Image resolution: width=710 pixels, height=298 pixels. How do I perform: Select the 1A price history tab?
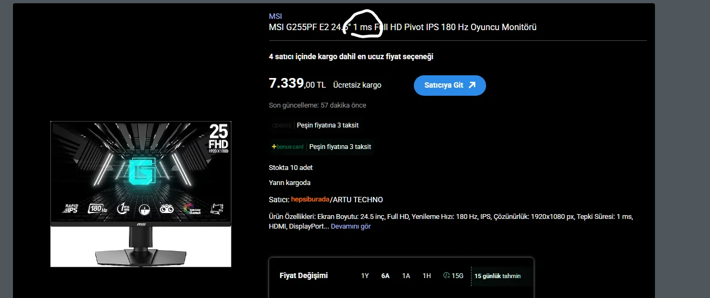point(406,276)
